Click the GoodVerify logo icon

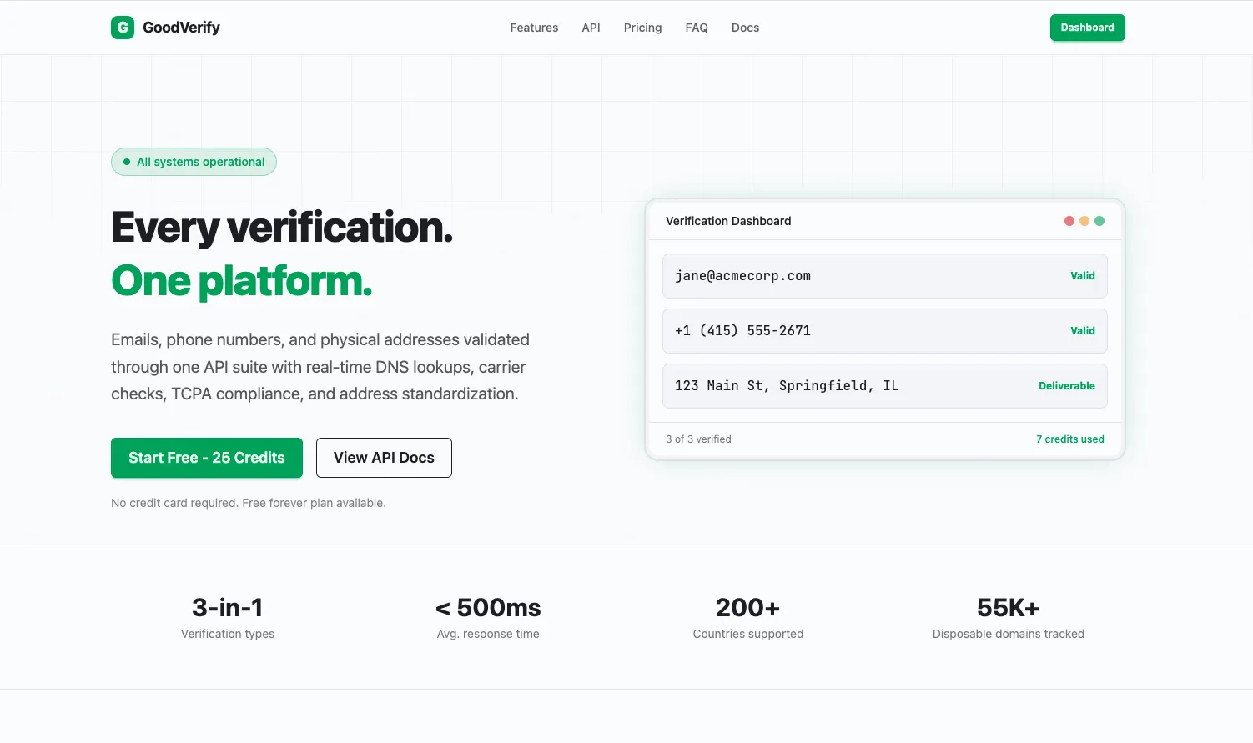(x=123, y=27)
